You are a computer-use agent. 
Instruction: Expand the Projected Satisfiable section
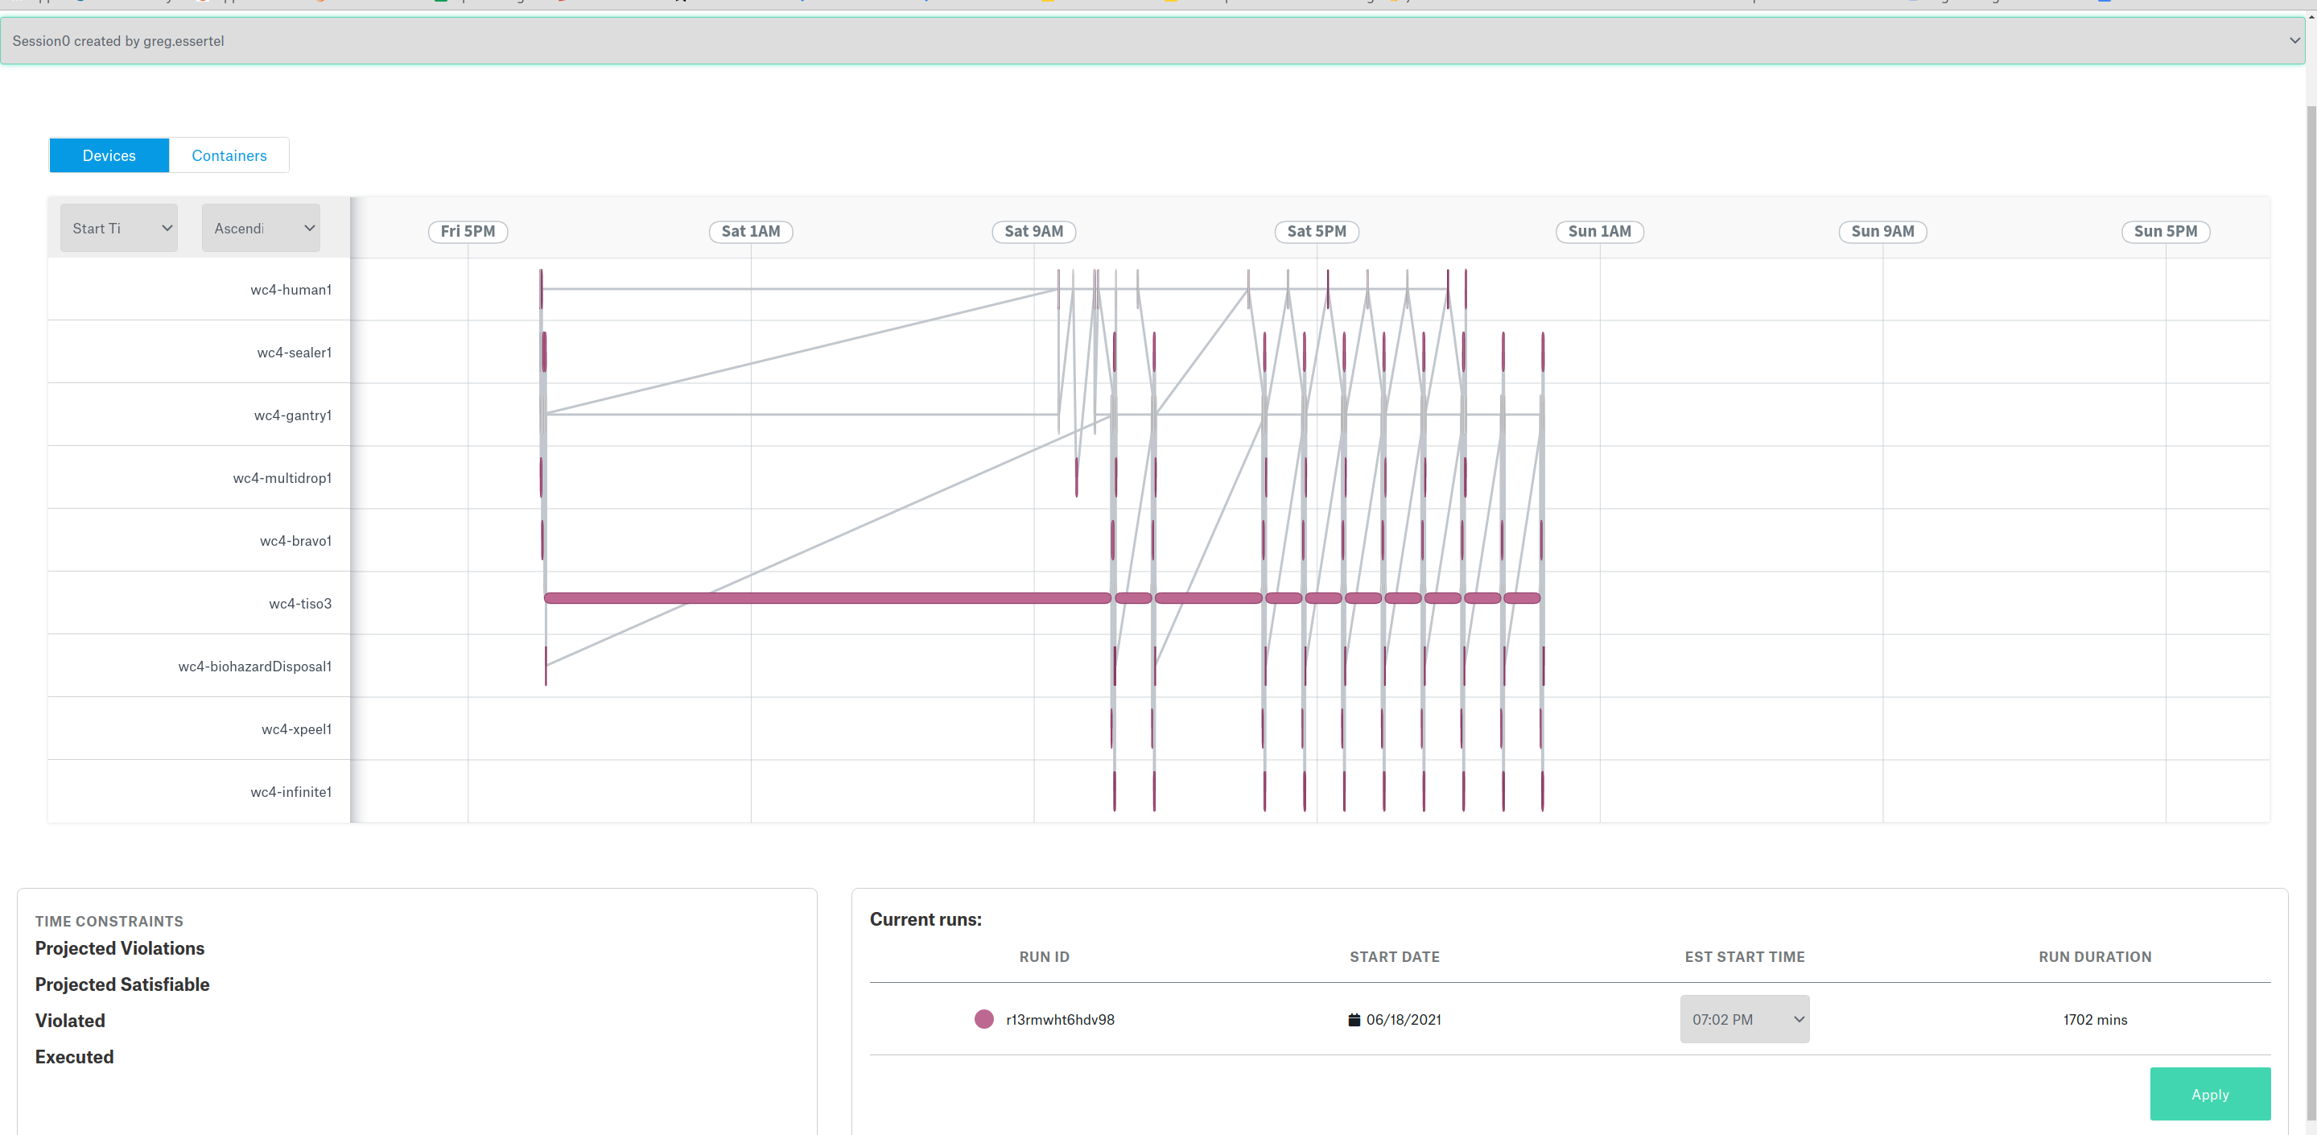point(122,984)
